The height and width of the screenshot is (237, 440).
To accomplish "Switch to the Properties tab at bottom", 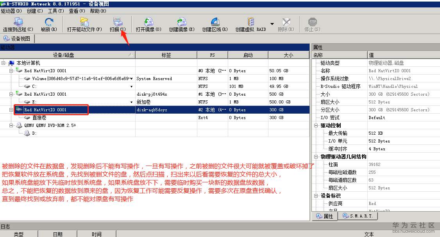I will [325, 216].
